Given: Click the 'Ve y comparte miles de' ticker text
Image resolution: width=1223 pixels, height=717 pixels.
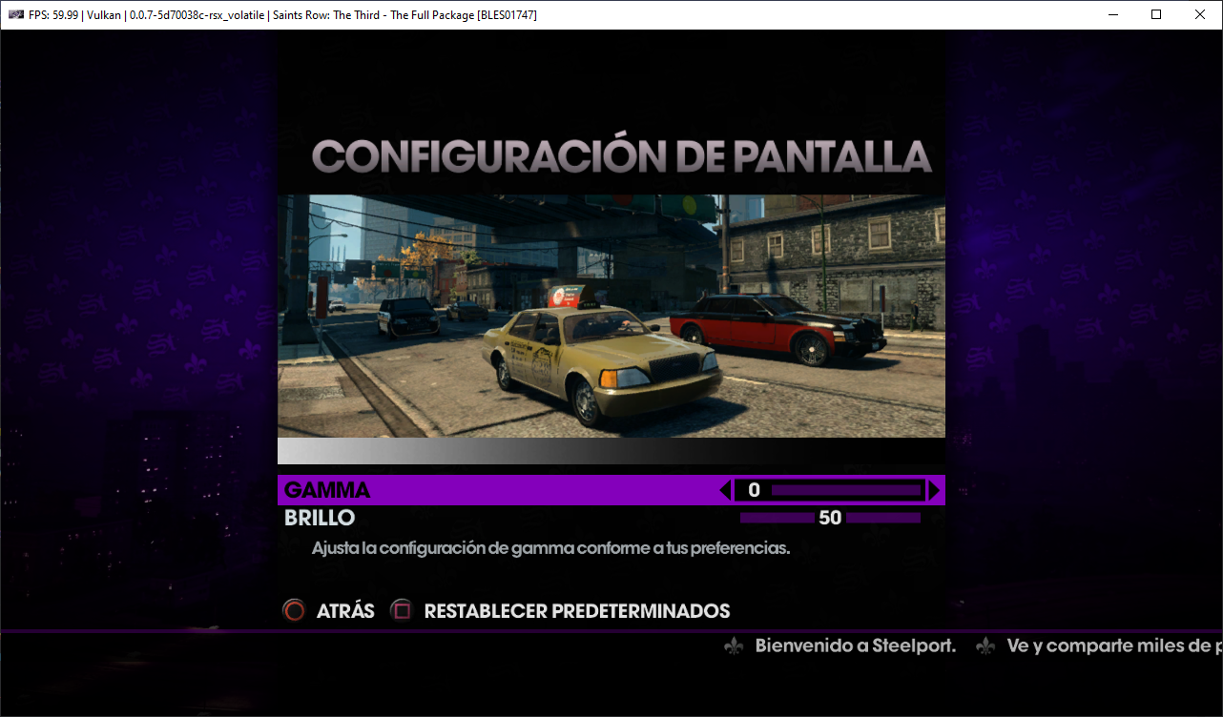Looking at the screenshot, I should pyautogui.click(x=1114, y=645).
